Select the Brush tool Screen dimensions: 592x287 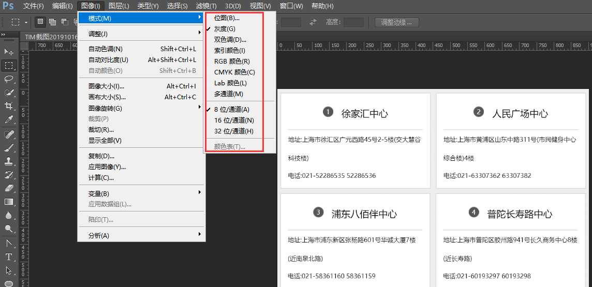(x=8, y=147)
